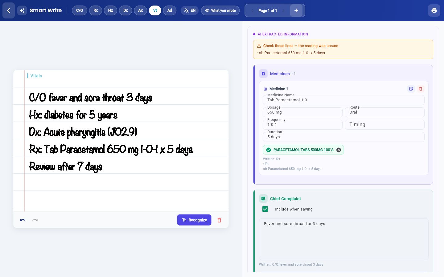
Task: Switch language with EN button
Action: [x=190, y=10]
